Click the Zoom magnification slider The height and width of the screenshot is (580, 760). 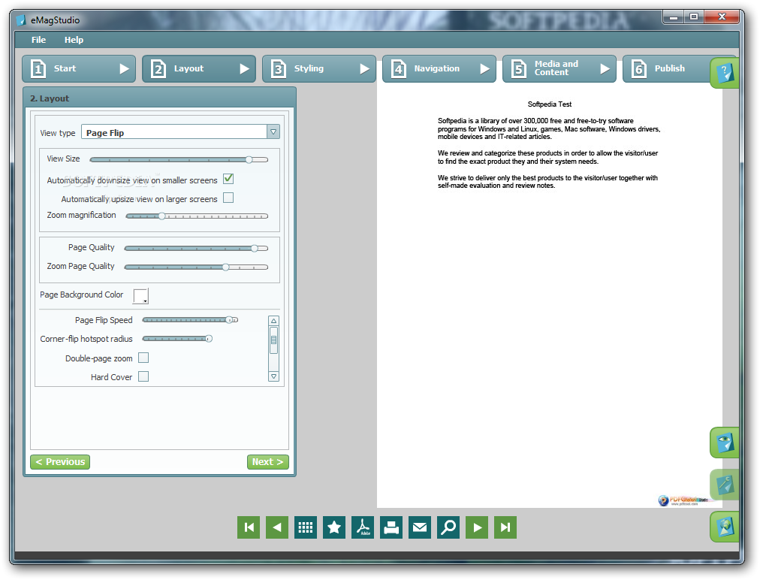[x=197, y=216]
